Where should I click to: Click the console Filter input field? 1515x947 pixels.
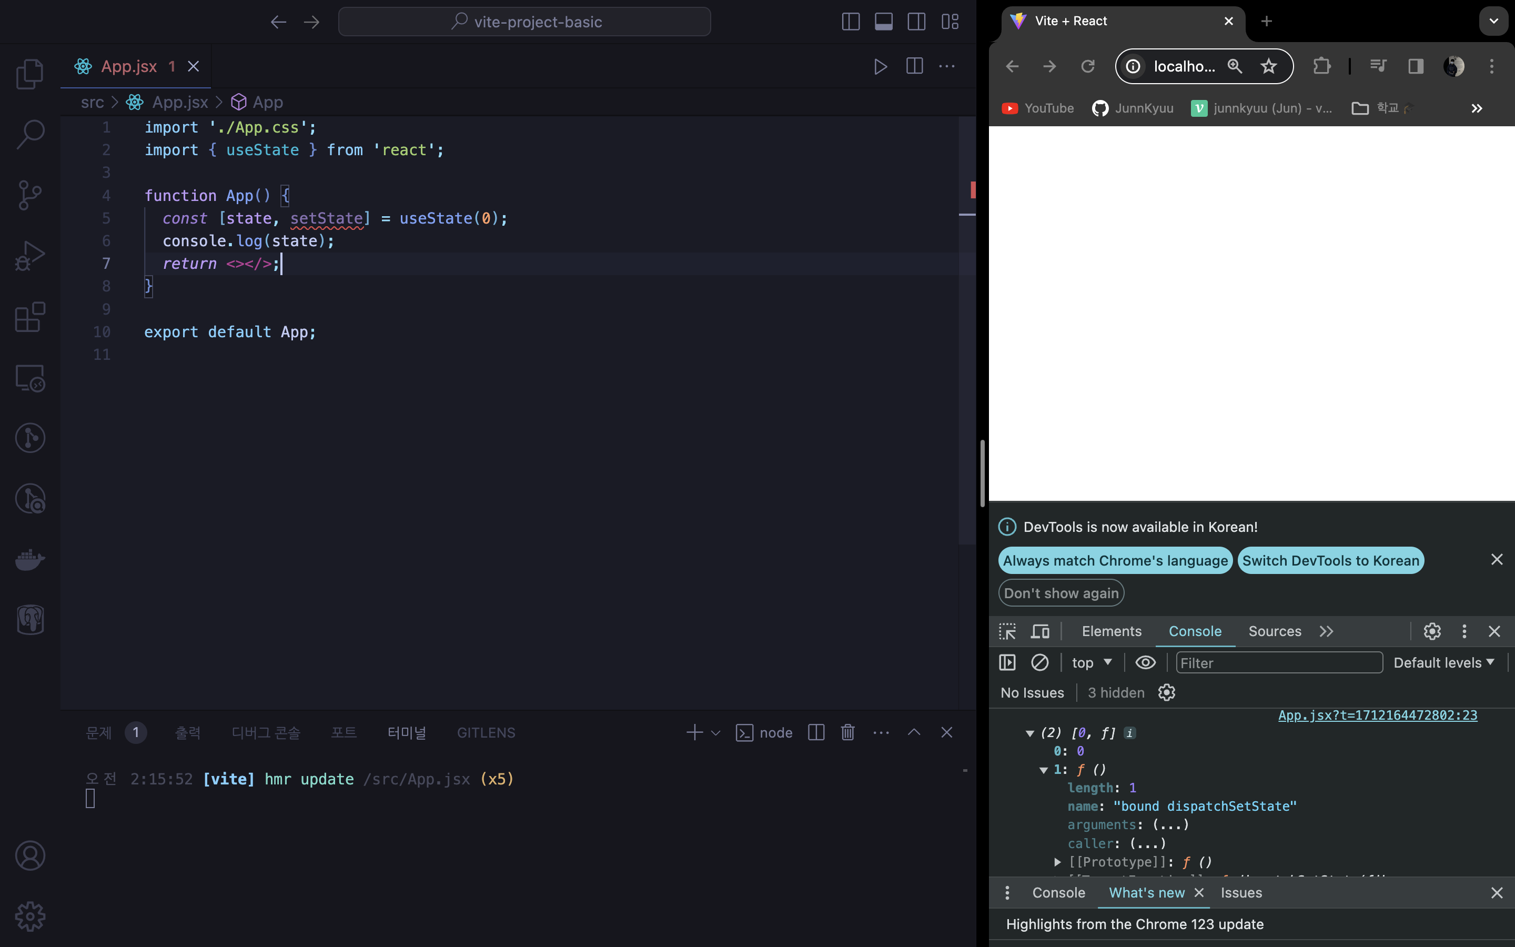tap(1278, 663)
